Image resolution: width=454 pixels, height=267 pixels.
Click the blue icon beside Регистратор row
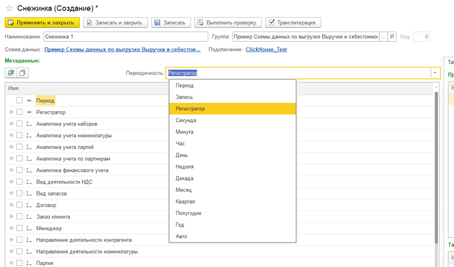click(29, 113)
